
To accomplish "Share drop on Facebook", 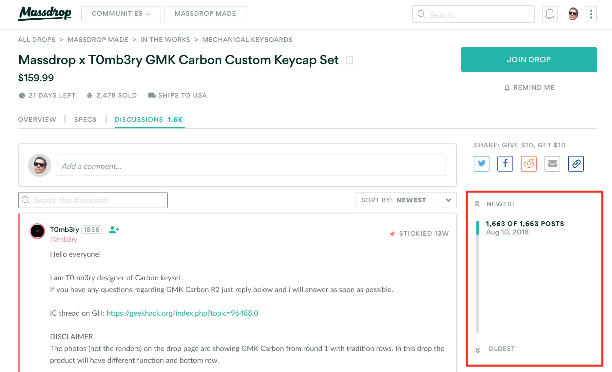I will 505,164.
